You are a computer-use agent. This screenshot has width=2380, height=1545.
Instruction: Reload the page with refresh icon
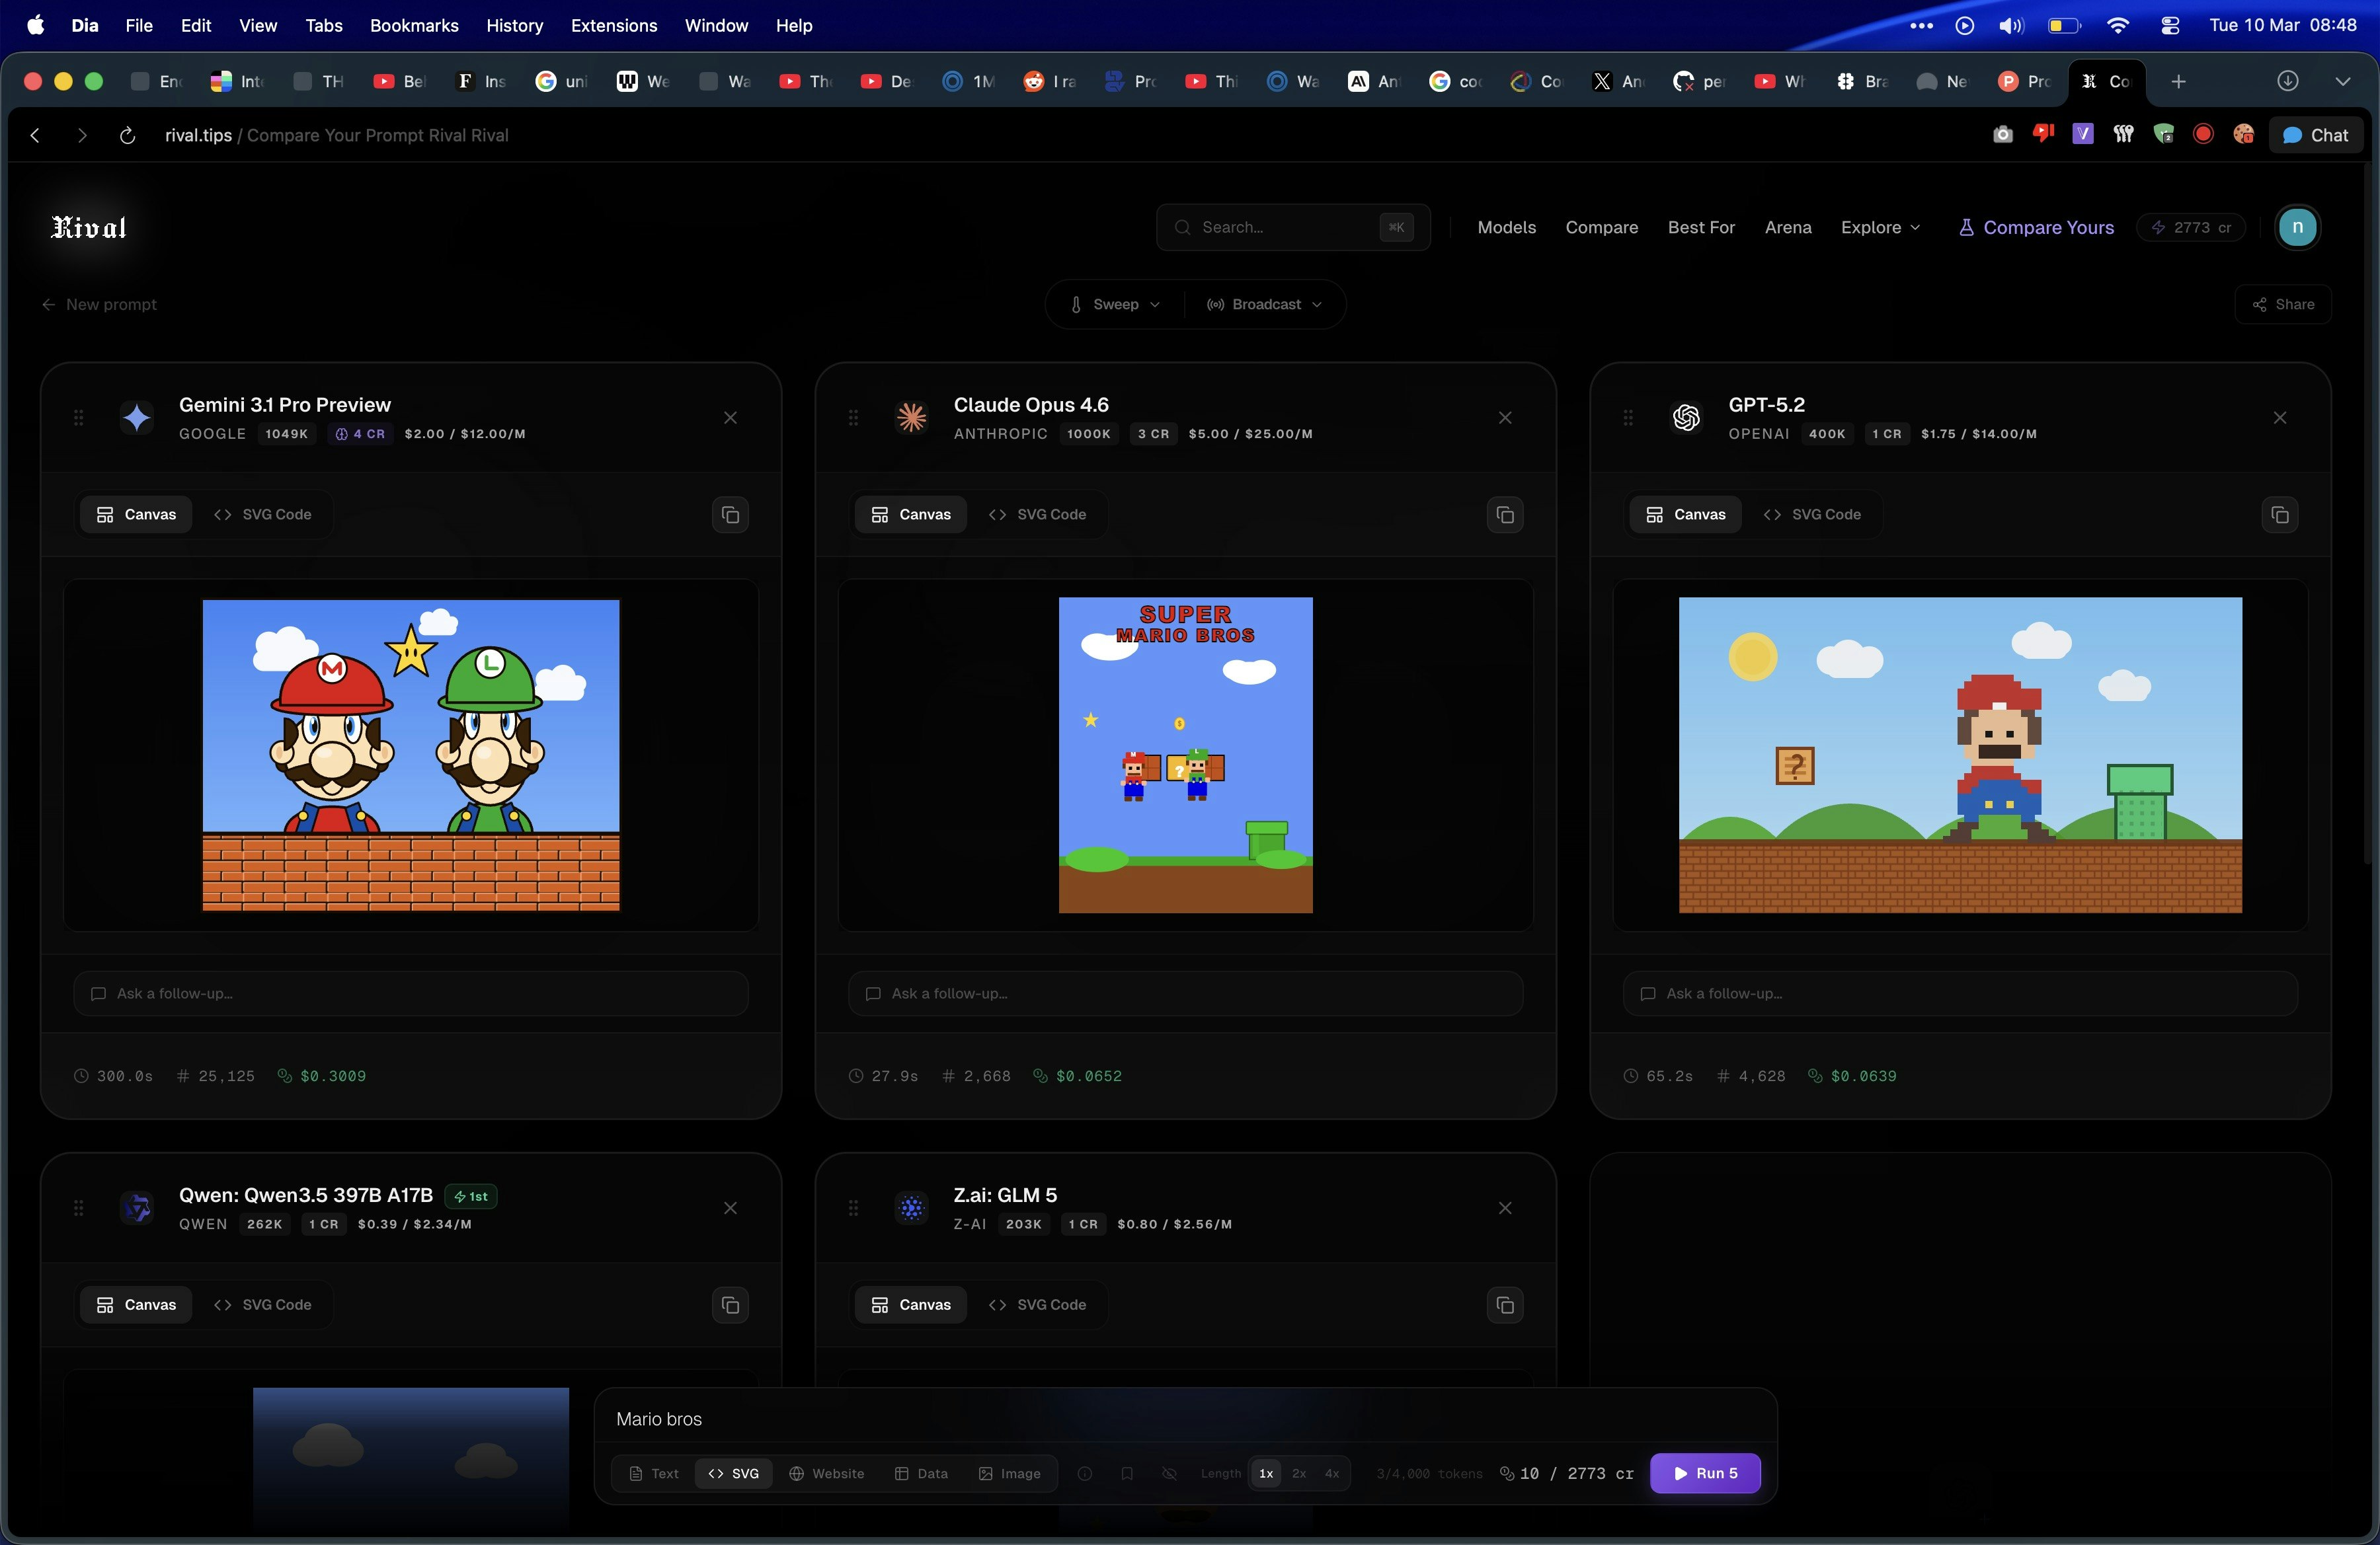[127, 135]
